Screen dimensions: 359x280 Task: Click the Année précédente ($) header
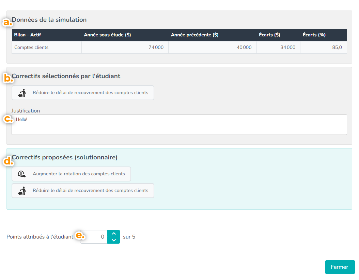click(x=194, y=35)
